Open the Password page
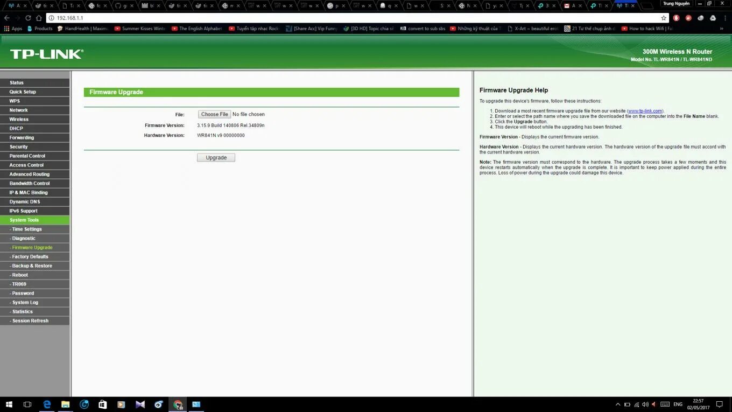 coord(35,294)
